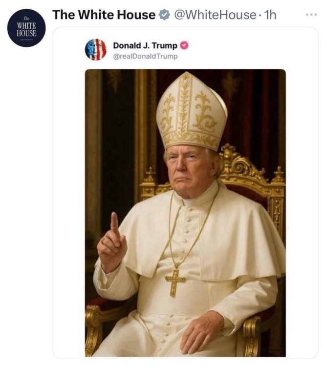Click the blue verified badge beside The White House
This screenshot has height=366, width=326.
[163, 15]
